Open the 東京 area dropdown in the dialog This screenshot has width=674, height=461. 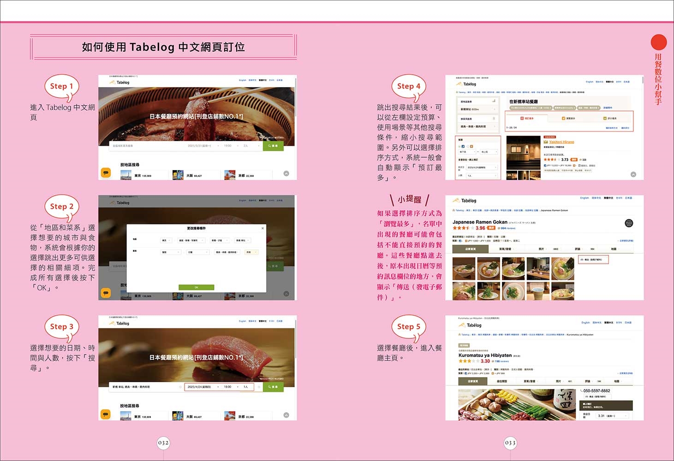click(166, 240)
